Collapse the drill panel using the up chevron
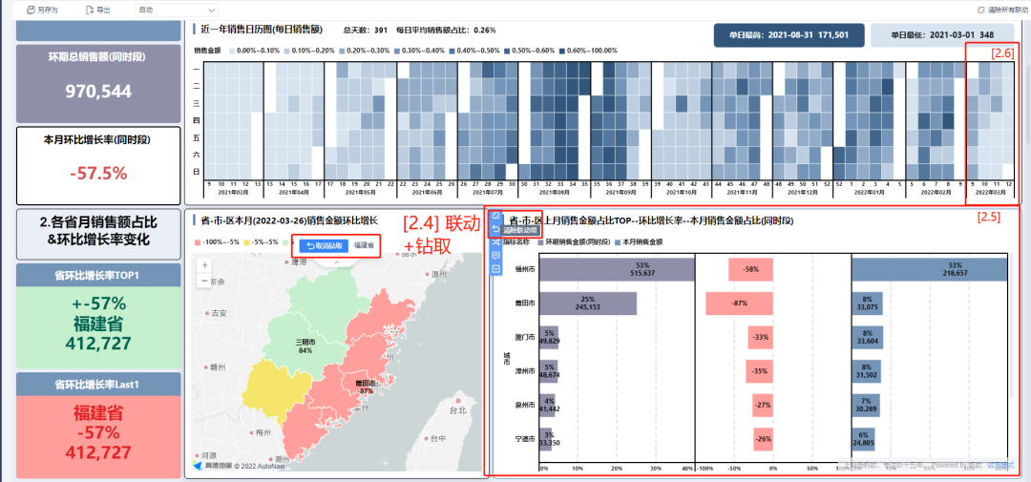Image resolution: width=1031 pixels, height=482 pixels. 336,262
